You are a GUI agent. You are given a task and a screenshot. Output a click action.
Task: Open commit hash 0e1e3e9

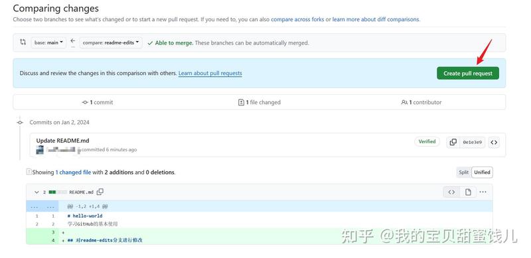coord(472,142)
